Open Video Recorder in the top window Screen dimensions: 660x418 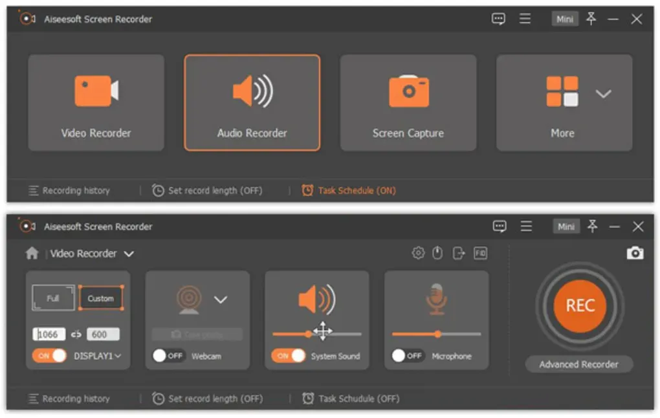(96, 102)
